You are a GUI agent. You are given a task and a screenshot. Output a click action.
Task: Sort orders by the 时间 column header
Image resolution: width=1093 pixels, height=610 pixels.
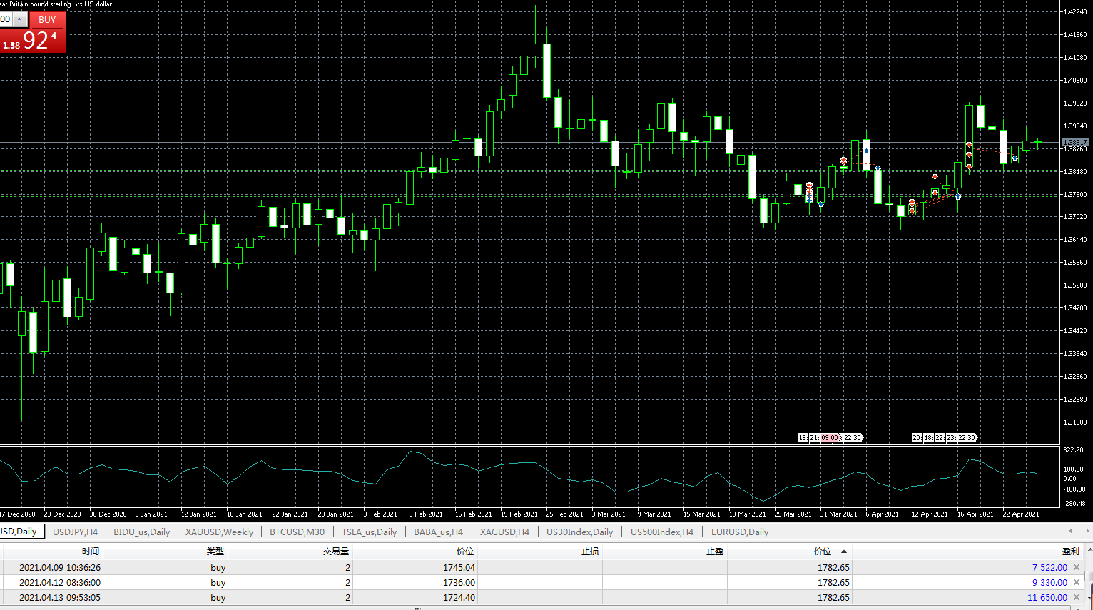point(91,551)
